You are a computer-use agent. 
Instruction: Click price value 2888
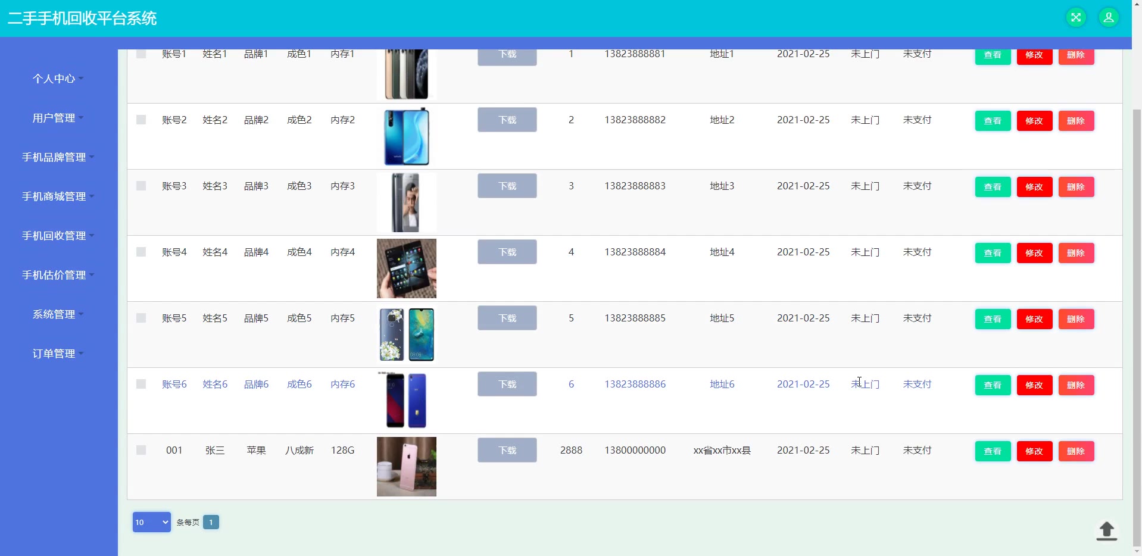(x=571, y=450)
